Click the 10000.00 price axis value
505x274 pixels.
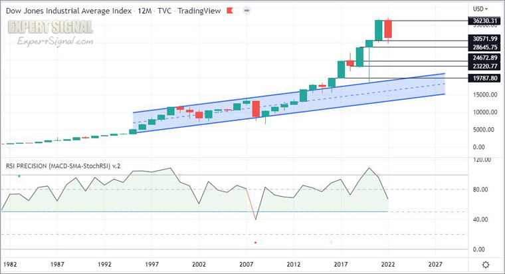click(x=485, y=112)
